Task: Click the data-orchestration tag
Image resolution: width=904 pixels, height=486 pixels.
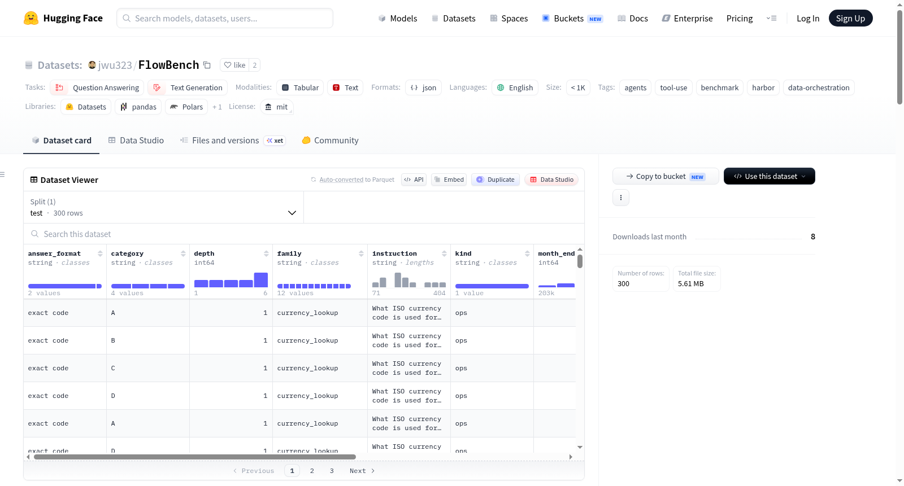Action: click(x=819, y=87)
